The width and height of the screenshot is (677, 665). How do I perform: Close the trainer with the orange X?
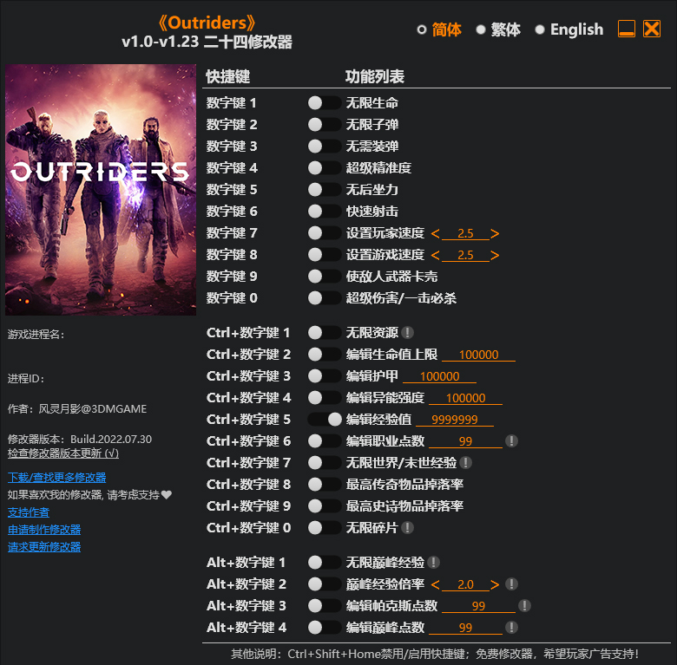coord(652,29)
